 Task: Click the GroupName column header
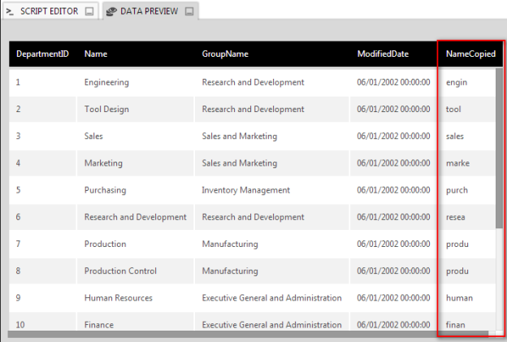point(225,54)
